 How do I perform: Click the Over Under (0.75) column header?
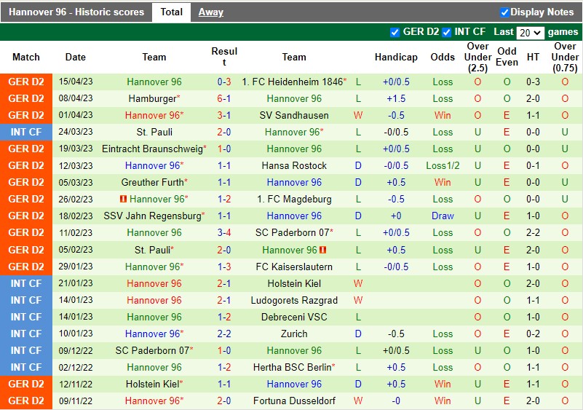tap(565, 57)
